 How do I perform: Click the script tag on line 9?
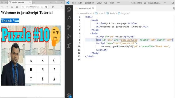pyautogui.click(x=116, y=43)
